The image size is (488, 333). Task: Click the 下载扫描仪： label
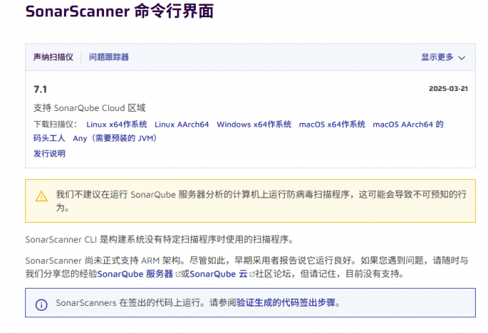click(55, 125)
